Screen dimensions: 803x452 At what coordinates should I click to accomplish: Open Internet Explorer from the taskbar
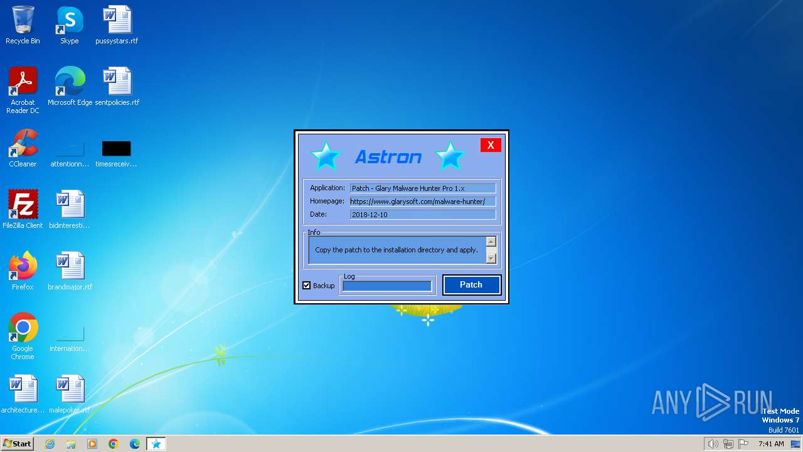coord(50,444)
